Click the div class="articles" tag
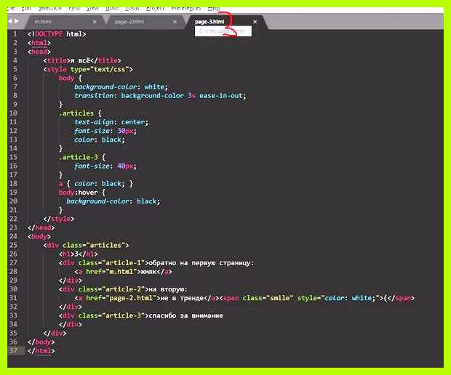Screen dimensions: 451x375 (x=86, y=245)
